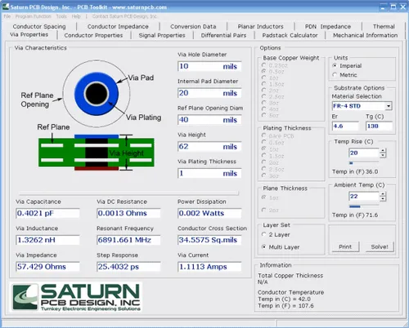Click the blue via pad diagram

97,94
